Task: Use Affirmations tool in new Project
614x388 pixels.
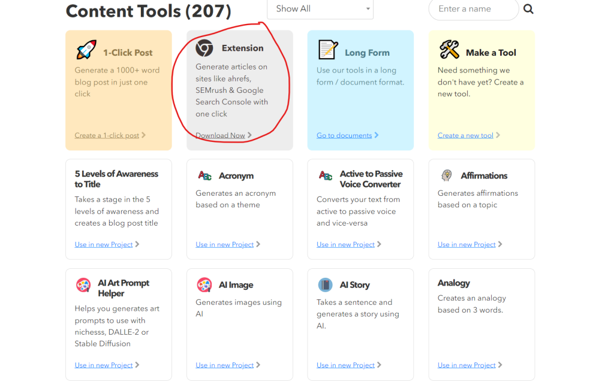Action: click(466, 244)
